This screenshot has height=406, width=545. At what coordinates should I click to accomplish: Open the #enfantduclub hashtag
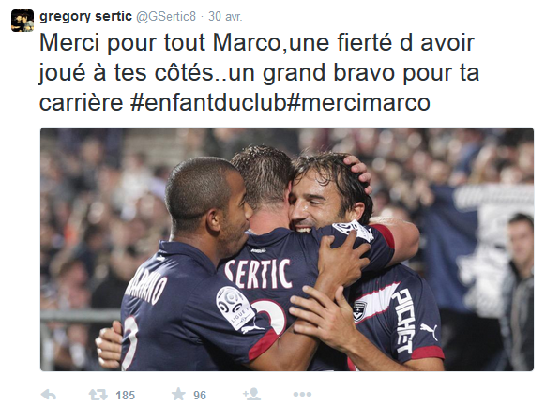209,103
